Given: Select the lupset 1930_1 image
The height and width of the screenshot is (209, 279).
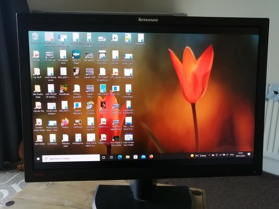Looking at the screenshot, I should pos(90,91).
